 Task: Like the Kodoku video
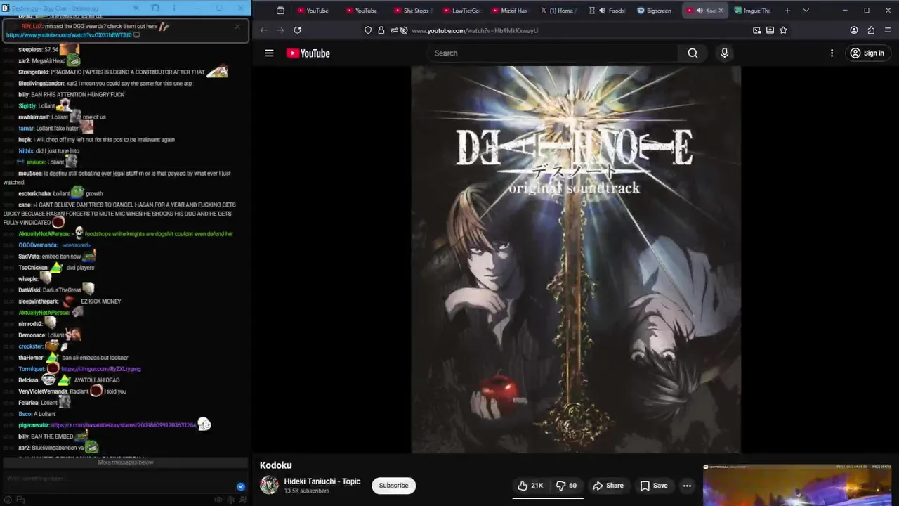(530, 486)
